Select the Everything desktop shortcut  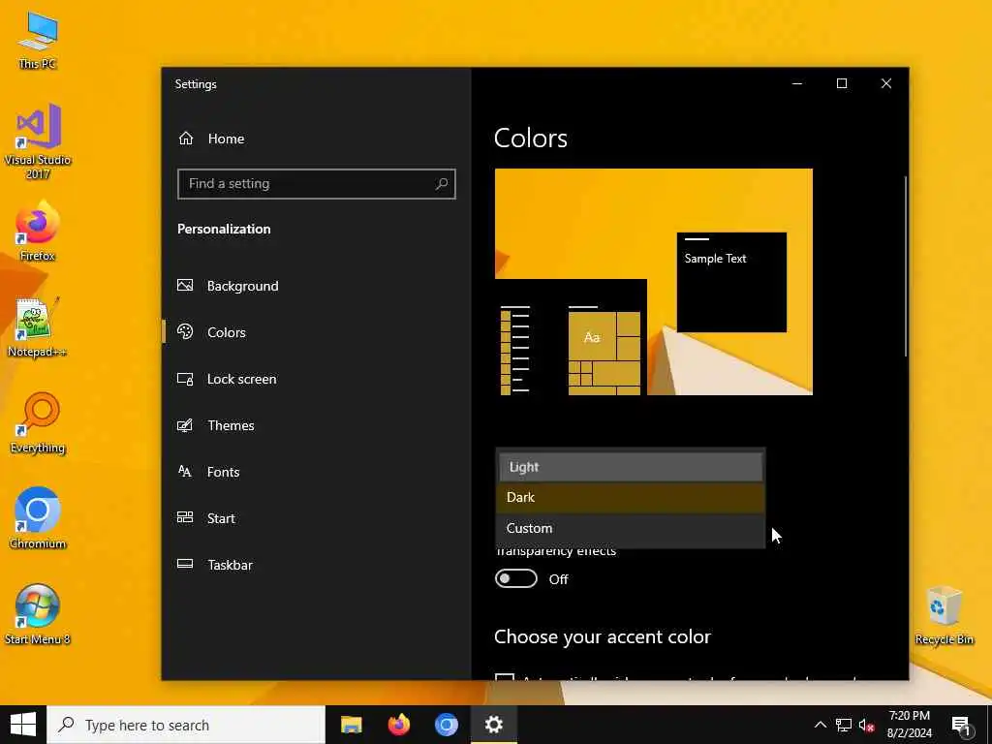coord(38,423)
